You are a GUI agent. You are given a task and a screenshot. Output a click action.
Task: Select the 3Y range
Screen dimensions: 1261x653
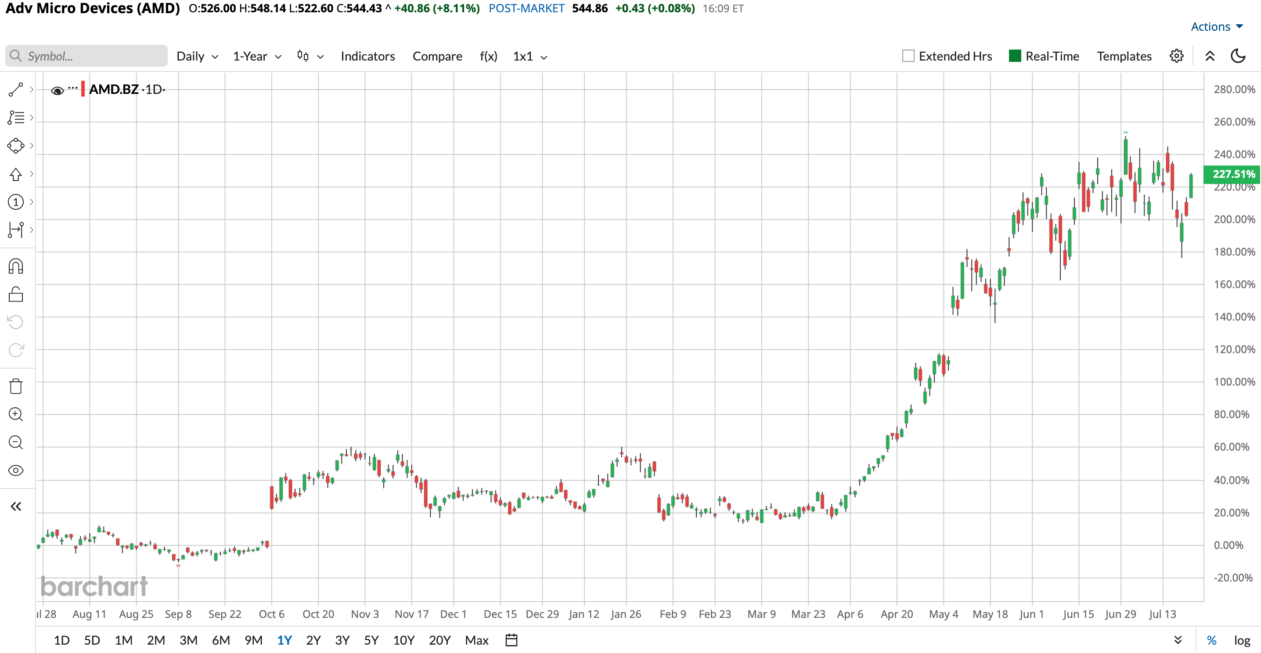(342, 640)
